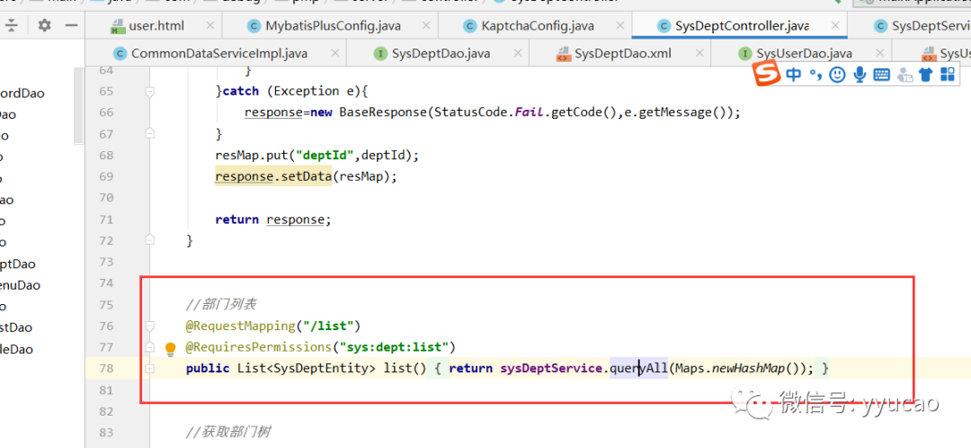Activate Sogou voice input microphone
The image size is (971, 448).
pyautogui.click(x=860, y=75)
